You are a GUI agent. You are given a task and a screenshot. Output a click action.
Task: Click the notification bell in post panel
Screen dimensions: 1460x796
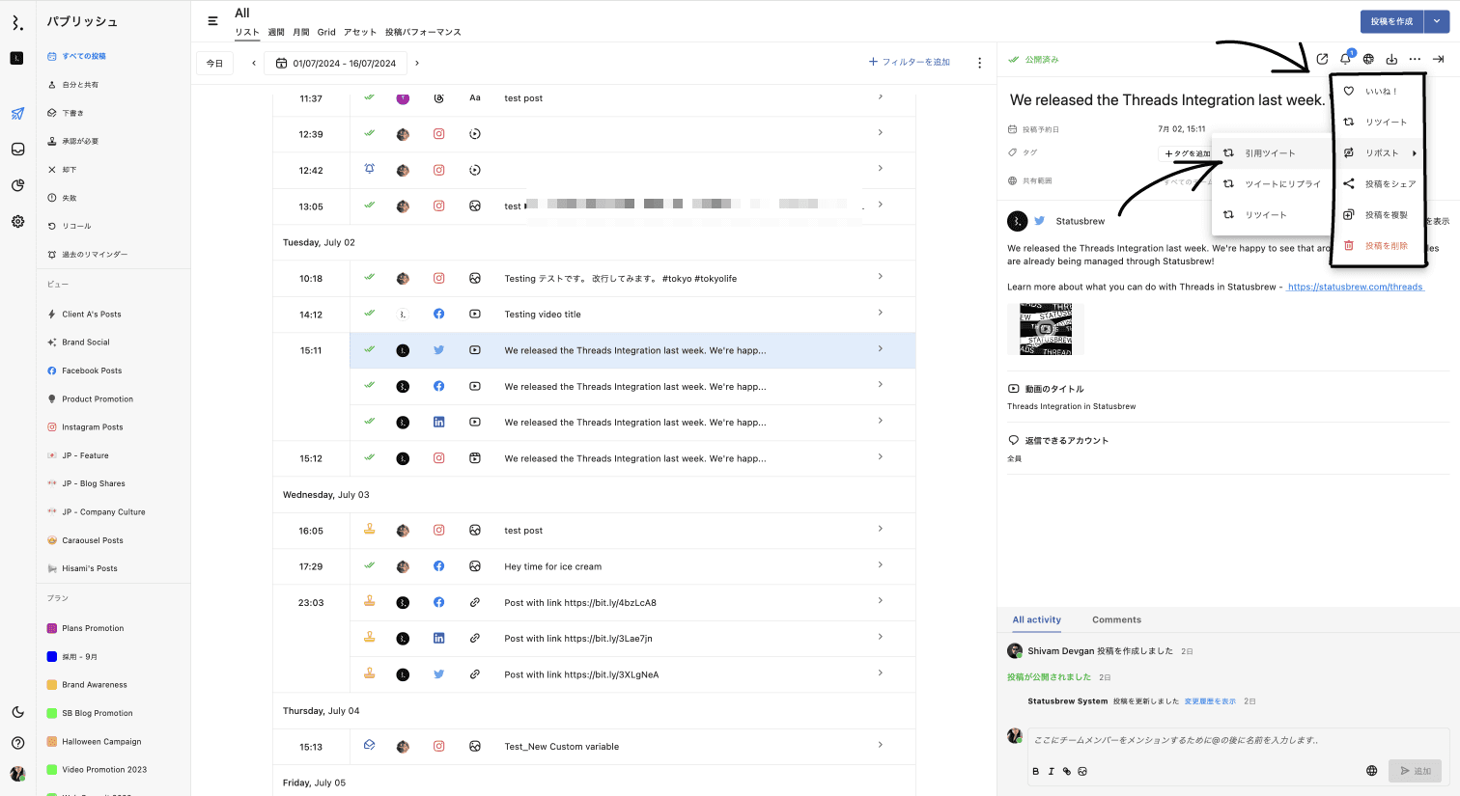point(1345,60)
